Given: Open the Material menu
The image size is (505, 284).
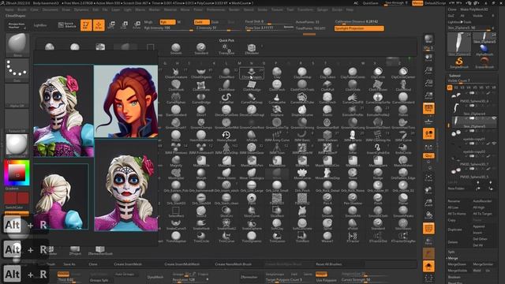Looking at the screenshot, I should (170, 9).
